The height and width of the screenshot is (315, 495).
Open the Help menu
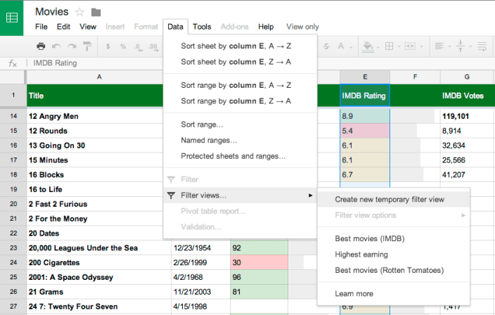click(x=266, y=27)
